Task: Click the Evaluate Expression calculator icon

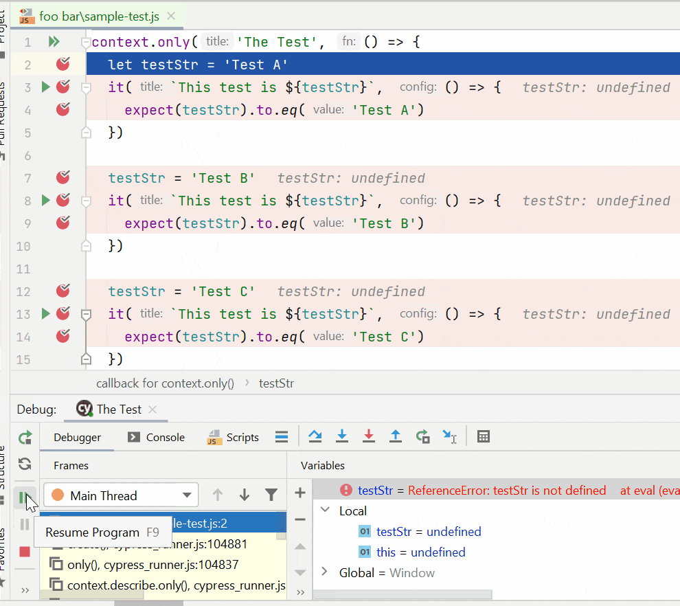Action: (483, 436)
